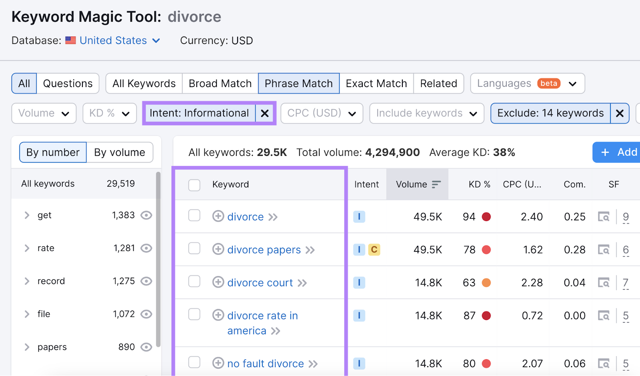Clear the Exclude: 14 keywords filter

[620, 113]
